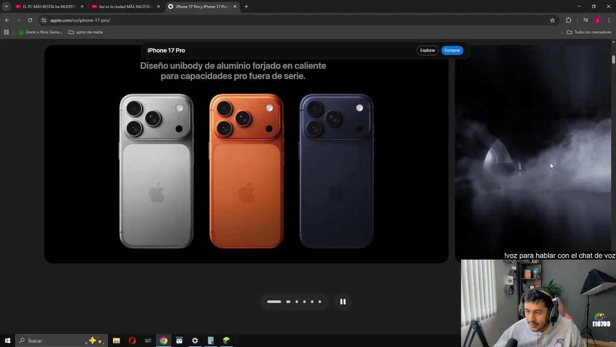Click the Buscar taskbar search box
This screenshot has width=616, height=347.
click(62, 341)
